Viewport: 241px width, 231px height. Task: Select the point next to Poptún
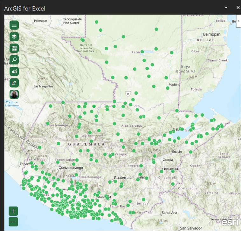168,88
